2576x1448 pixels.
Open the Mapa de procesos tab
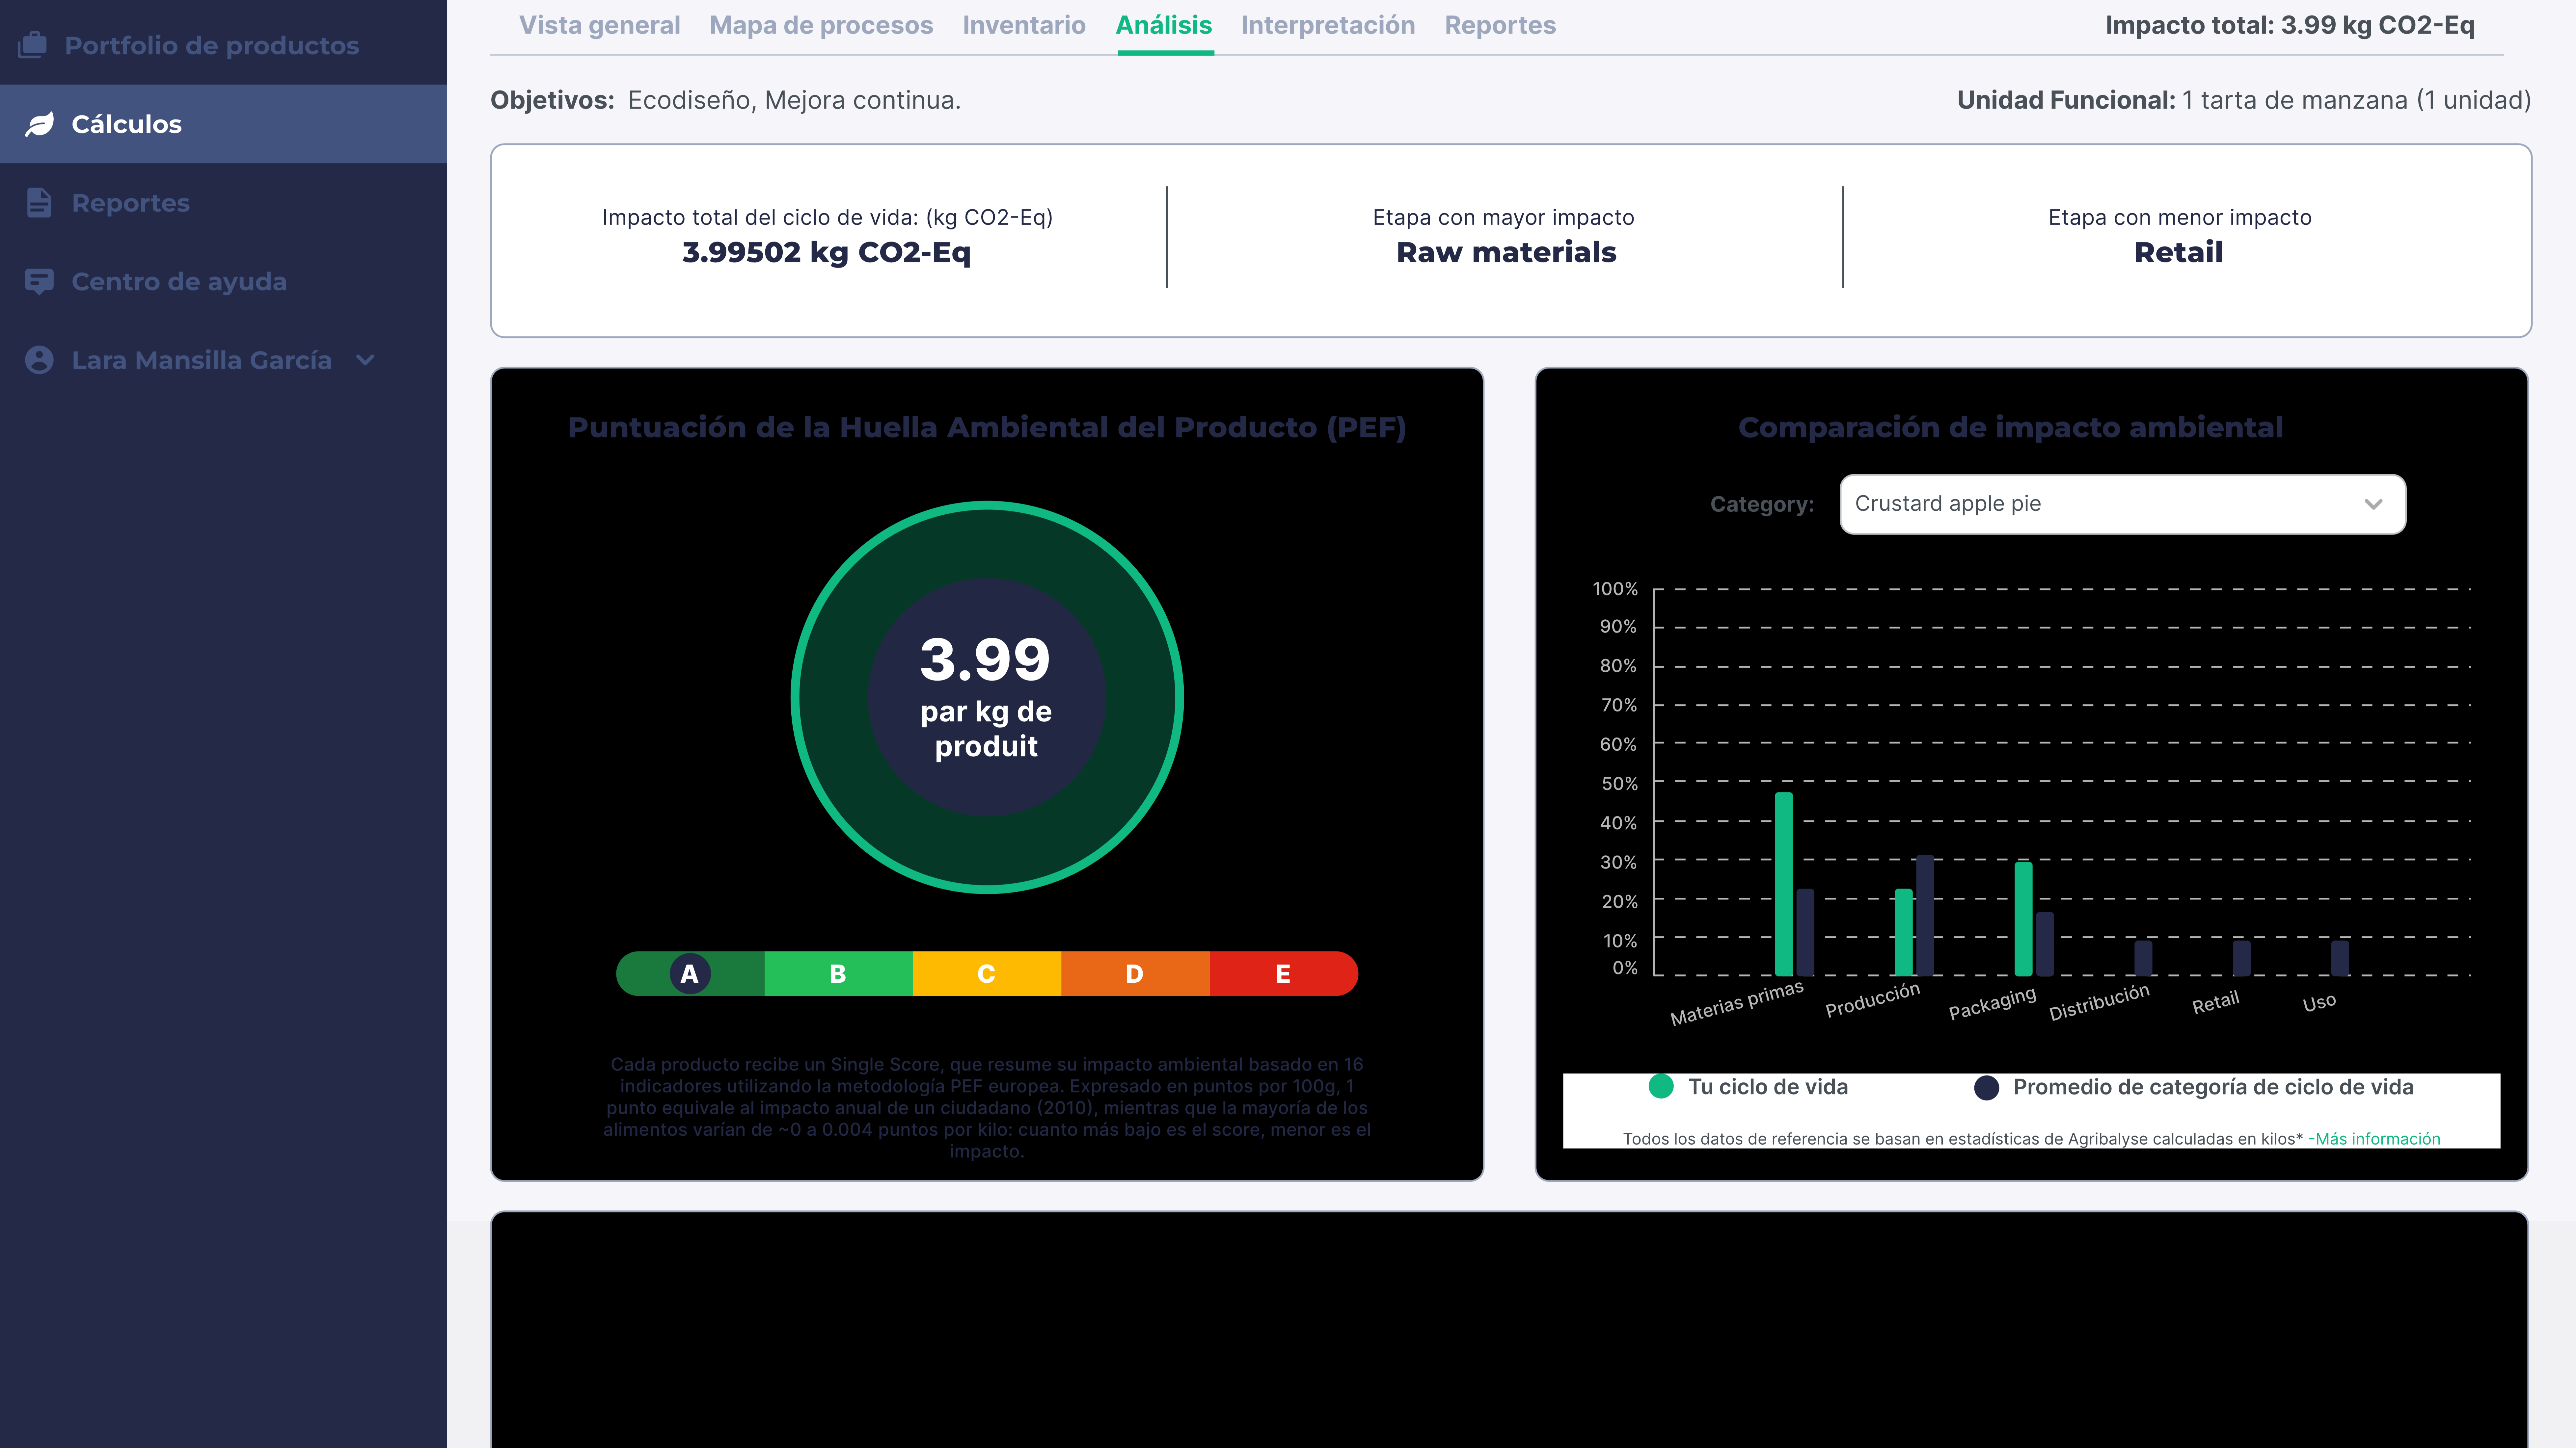coord(821,25)
